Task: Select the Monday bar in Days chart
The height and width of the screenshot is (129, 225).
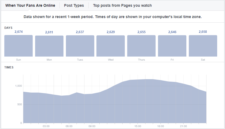Action: pyautogui.click(x=49, y=46)
